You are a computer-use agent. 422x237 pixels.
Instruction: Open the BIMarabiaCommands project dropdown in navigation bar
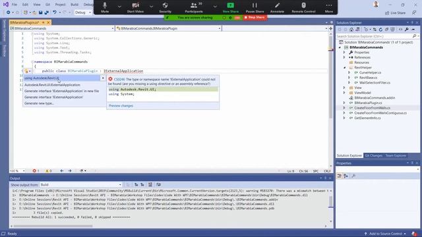coord(62,28)
